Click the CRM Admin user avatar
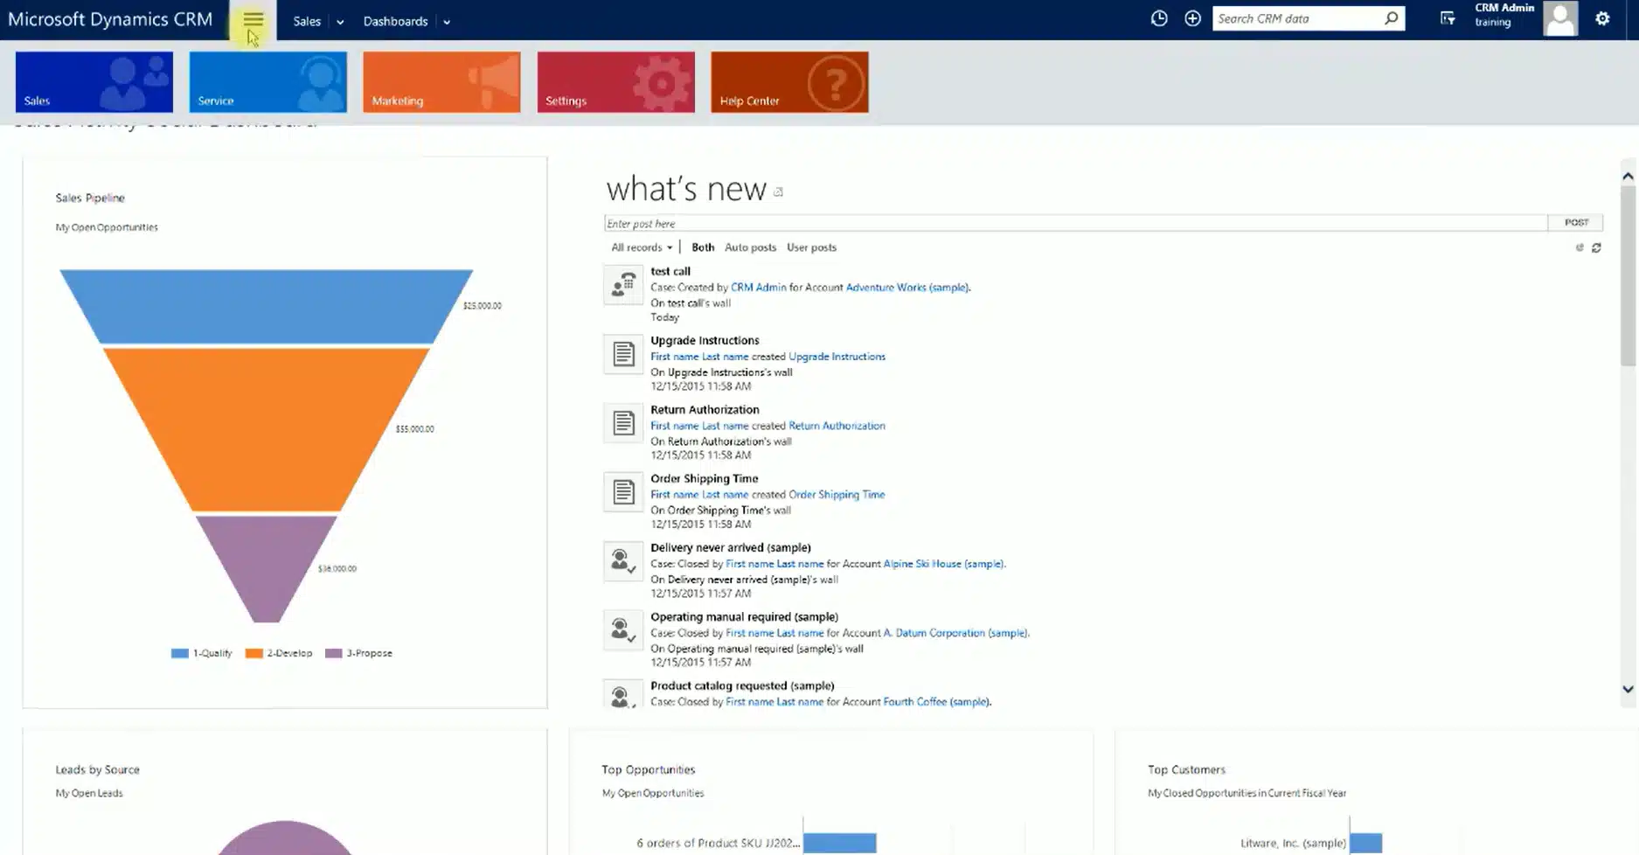The width and height of the screenshot is (1639, 855). (x=1560, y=18)
